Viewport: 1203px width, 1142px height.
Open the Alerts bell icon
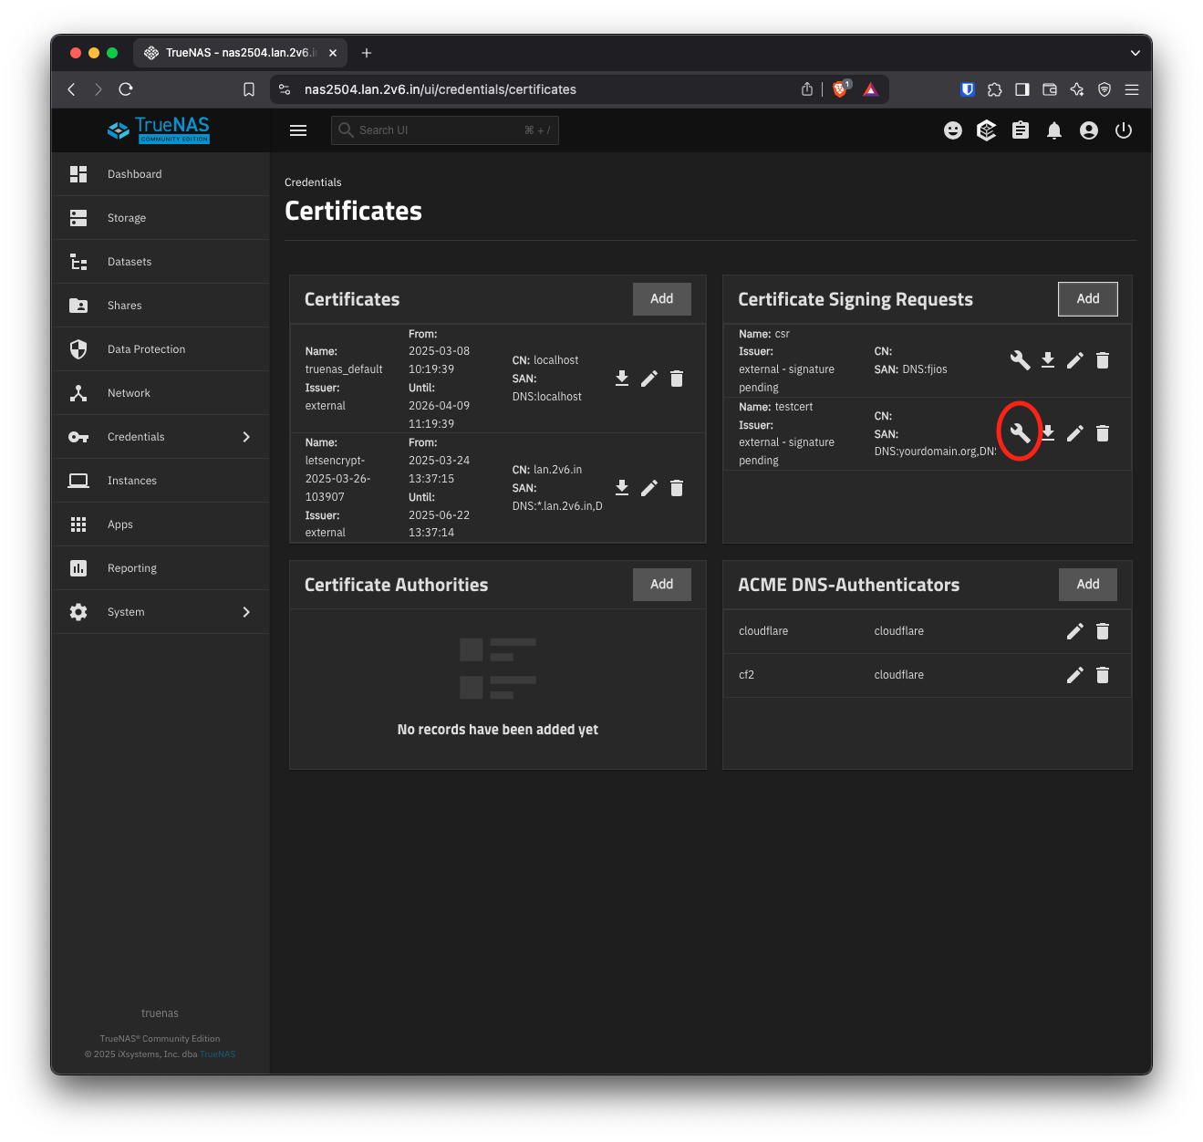(1054, 130)
